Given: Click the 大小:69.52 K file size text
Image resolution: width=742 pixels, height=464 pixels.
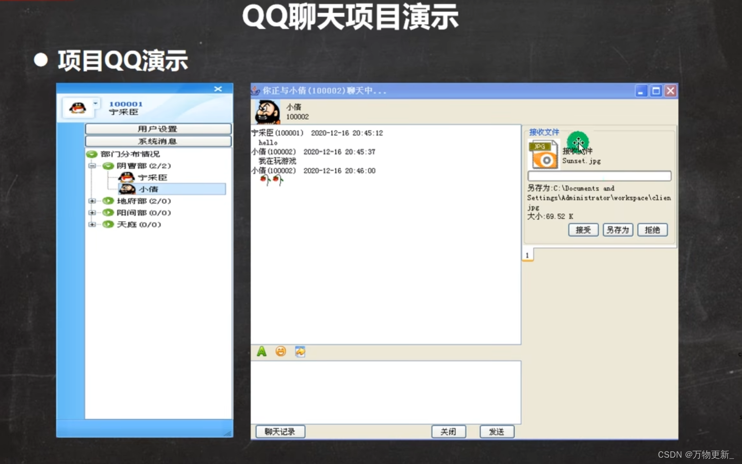Looking at the screenshot, I should (550, 216).
